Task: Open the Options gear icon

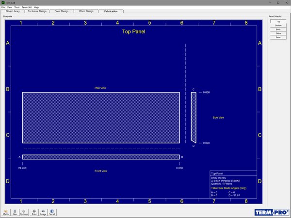Action: [25, 212]
